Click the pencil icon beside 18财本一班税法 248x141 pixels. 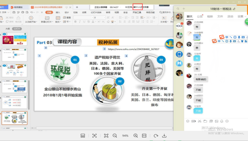pos(234,9)
